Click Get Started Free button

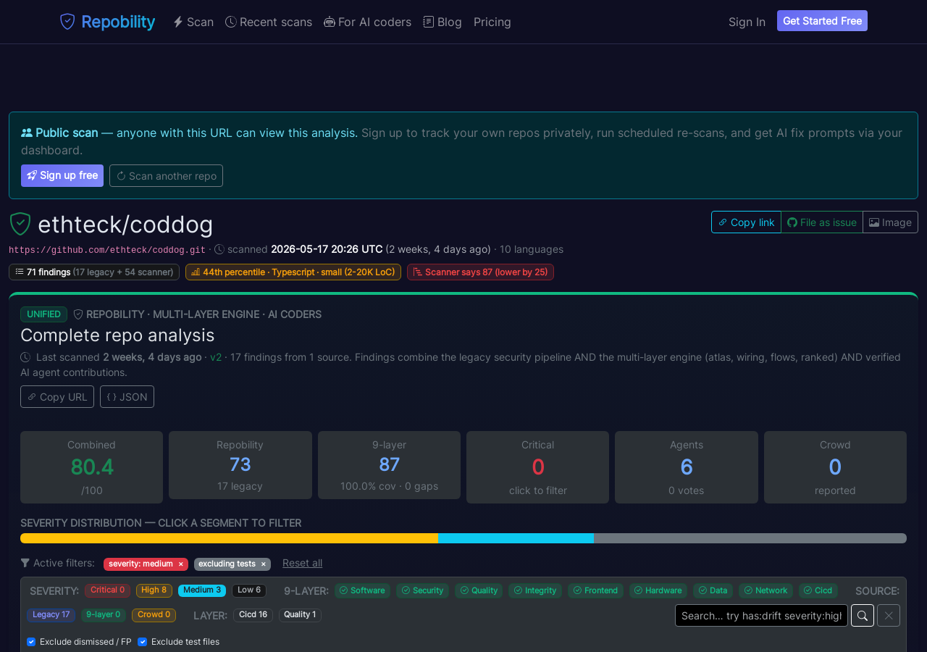(822, 21)
